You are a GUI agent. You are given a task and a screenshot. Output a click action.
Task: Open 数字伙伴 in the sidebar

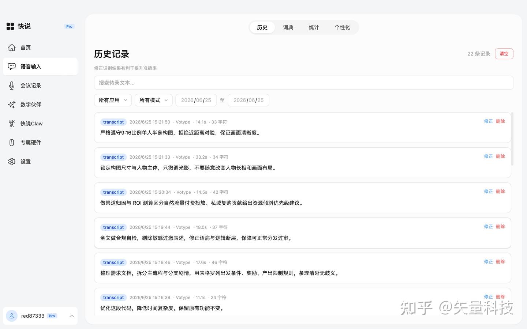40,105
